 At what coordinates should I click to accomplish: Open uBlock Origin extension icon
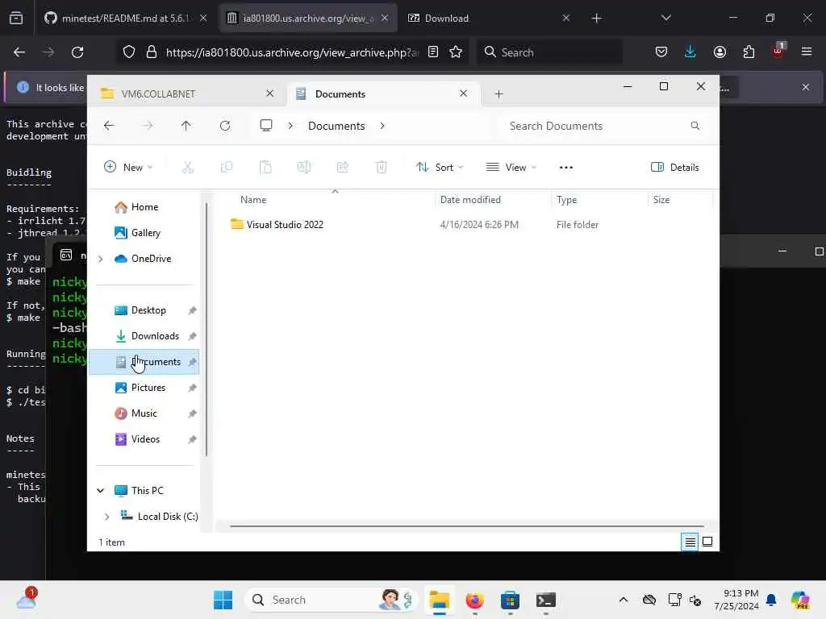point(778,51)
